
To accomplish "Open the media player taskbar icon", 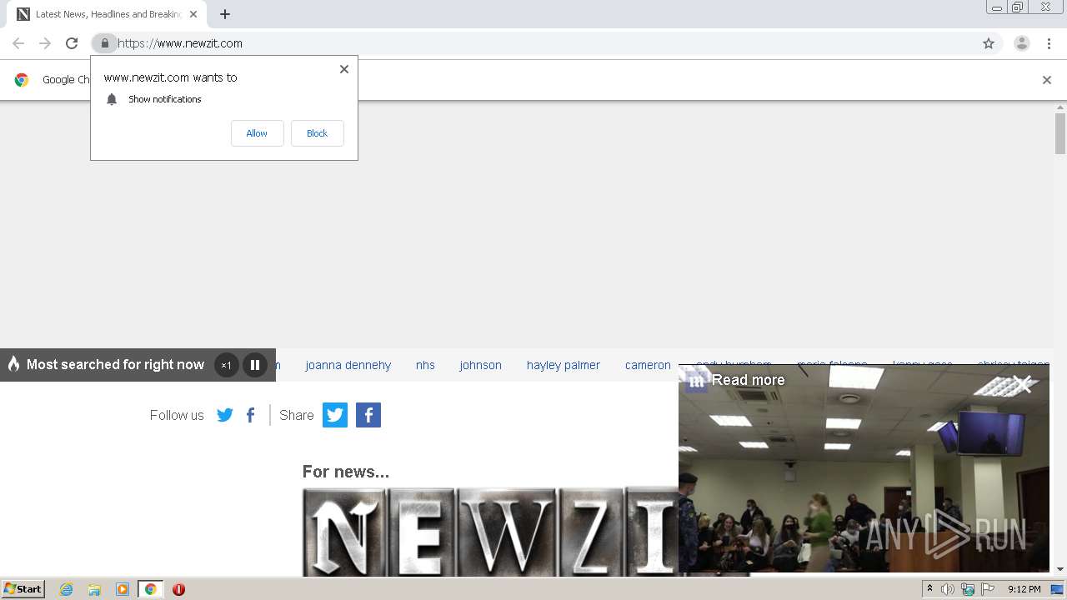I will [123, 589].
